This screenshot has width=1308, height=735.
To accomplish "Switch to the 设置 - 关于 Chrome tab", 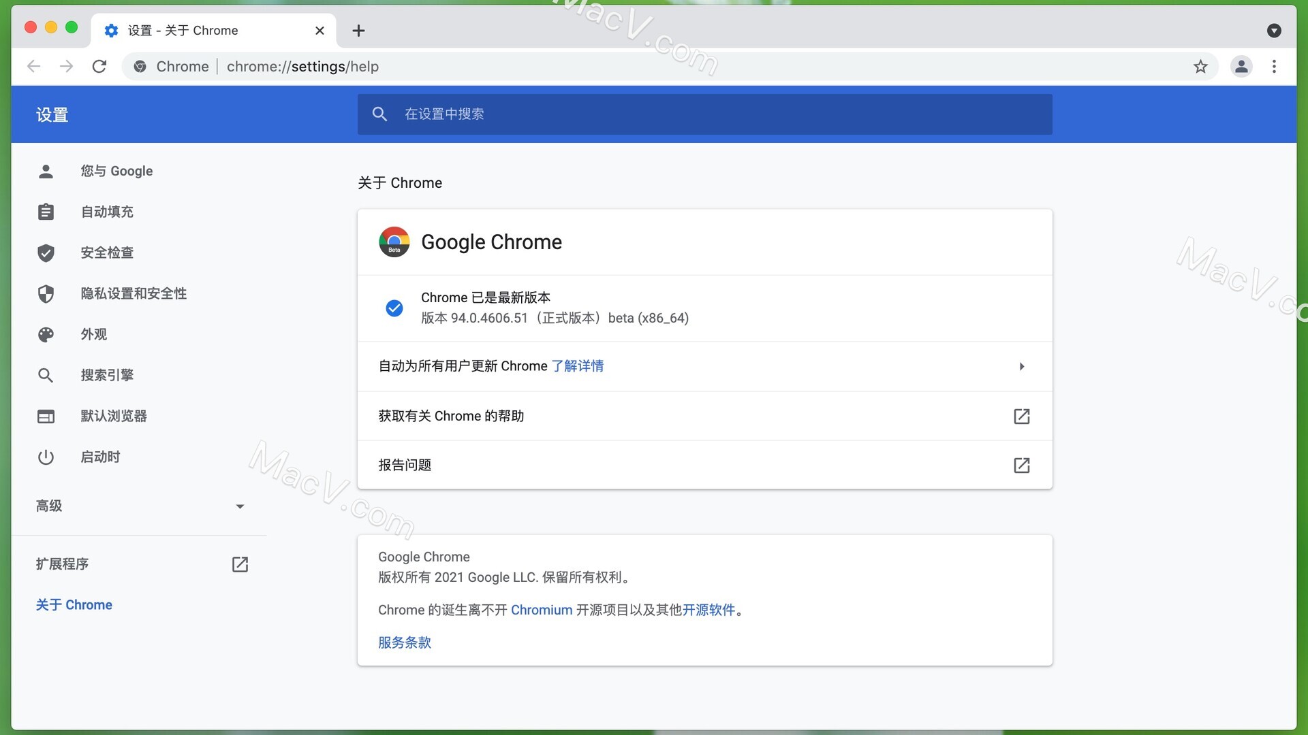I will (181, 30).
